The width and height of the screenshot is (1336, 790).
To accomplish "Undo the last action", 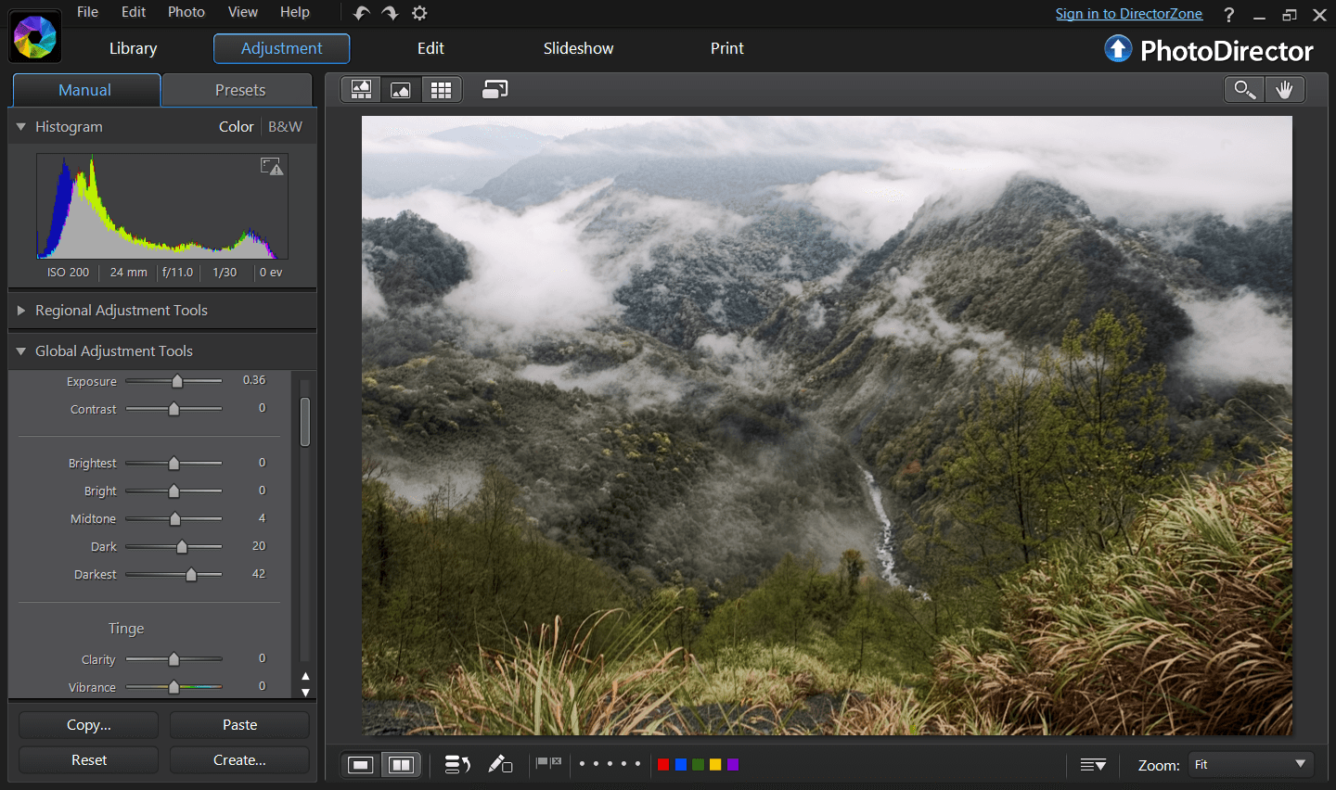I will 362,13.
